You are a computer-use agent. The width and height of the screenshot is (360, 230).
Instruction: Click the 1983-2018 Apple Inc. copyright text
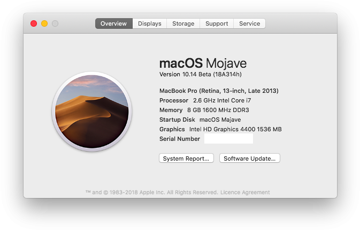pos(152,192)
